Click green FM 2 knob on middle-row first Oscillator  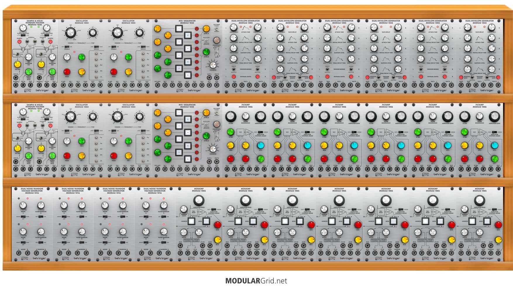pyautogui.click(x=82, y=141)
